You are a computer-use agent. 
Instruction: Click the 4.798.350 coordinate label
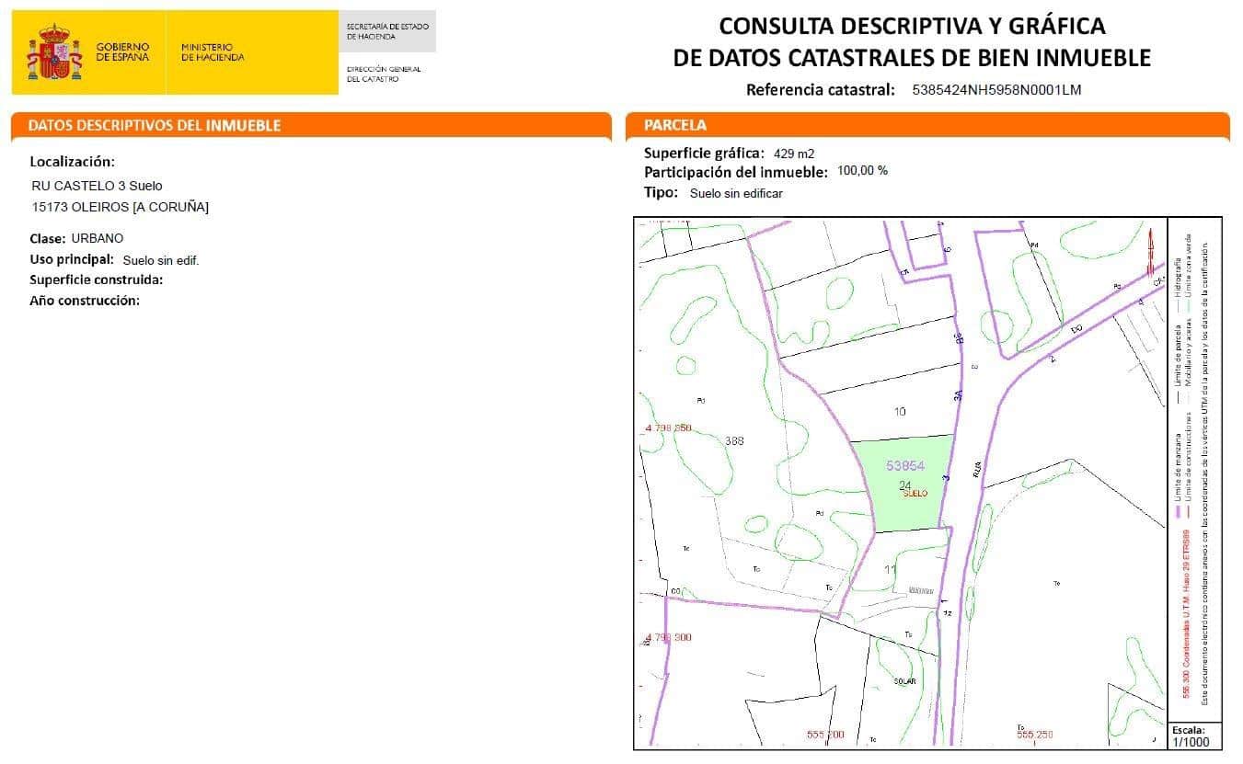coord(668,428)
